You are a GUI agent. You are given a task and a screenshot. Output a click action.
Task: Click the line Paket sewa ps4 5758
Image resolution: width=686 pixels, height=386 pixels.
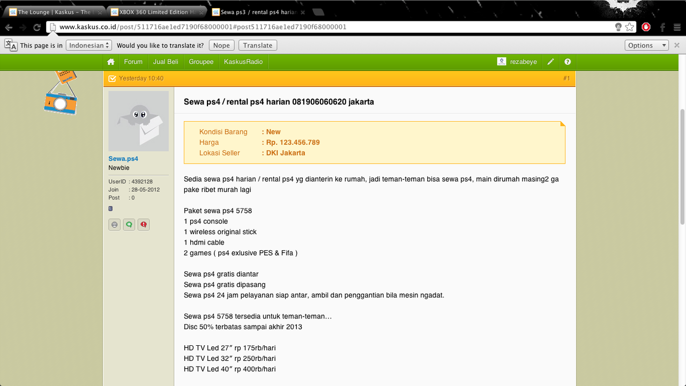[x=218, y=211]
